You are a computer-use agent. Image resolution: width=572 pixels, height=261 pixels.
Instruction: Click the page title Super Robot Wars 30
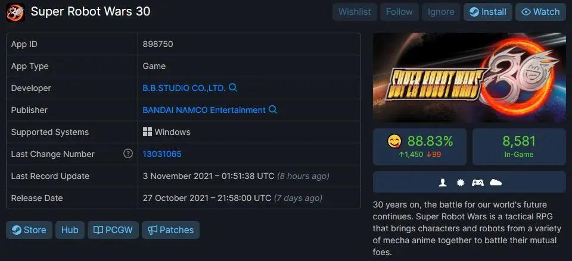point(91,11)
